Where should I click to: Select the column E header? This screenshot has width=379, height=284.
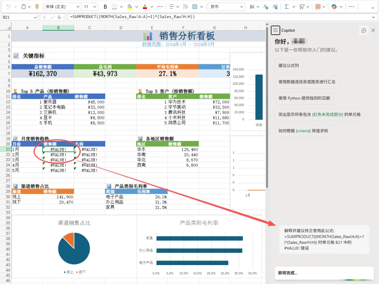152,28
